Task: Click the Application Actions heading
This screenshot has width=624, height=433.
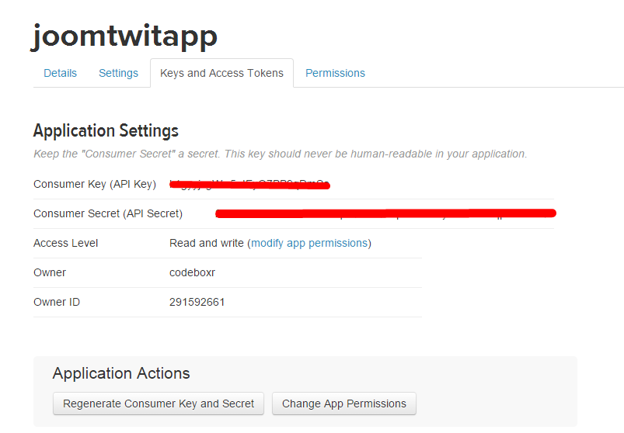Action: pyautogui.click(x=121, y=373)
